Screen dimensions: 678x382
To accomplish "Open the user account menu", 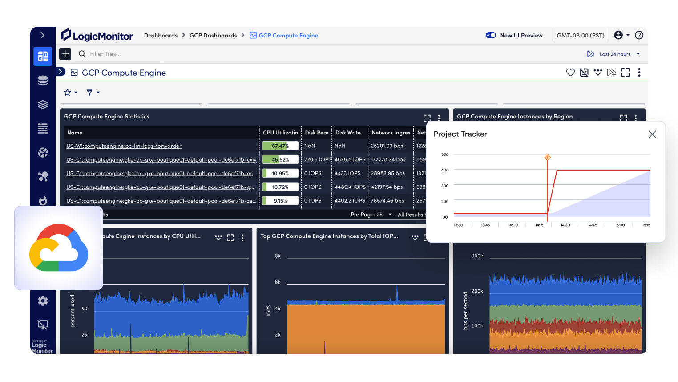I will [x=621, y=35].
